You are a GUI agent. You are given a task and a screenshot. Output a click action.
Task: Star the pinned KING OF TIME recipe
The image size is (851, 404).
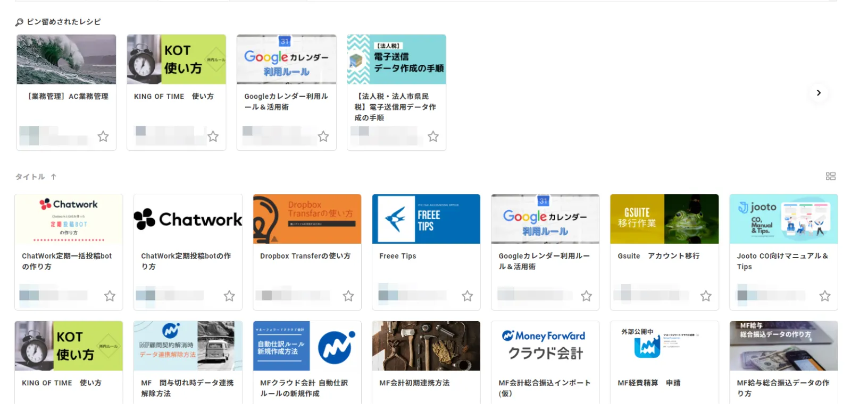pos(213,136)
